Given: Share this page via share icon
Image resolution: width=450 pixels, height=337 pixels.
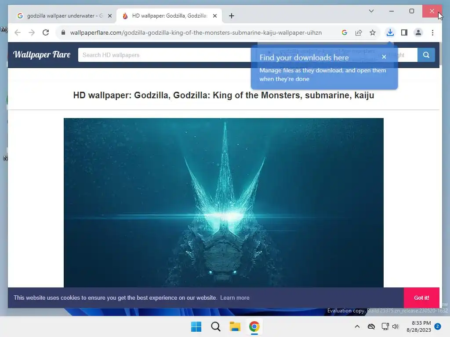Looking at the screenshot, I should click(359, 32).
